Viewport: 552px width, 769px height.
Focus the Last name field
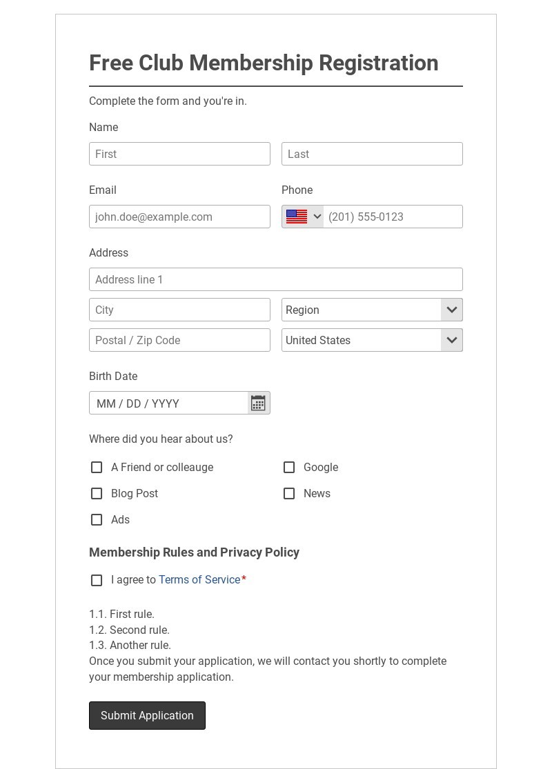372,154
